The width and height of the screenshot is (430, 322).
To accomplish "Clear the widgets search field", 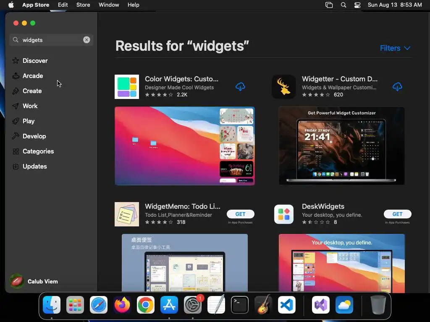I will tap(87, 40).
